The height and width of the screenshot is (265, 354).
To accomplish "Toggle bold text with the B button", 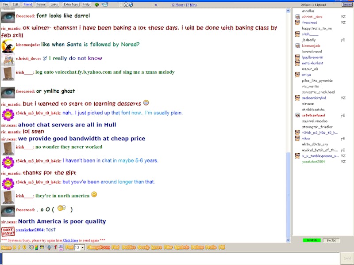I will 14,247.
